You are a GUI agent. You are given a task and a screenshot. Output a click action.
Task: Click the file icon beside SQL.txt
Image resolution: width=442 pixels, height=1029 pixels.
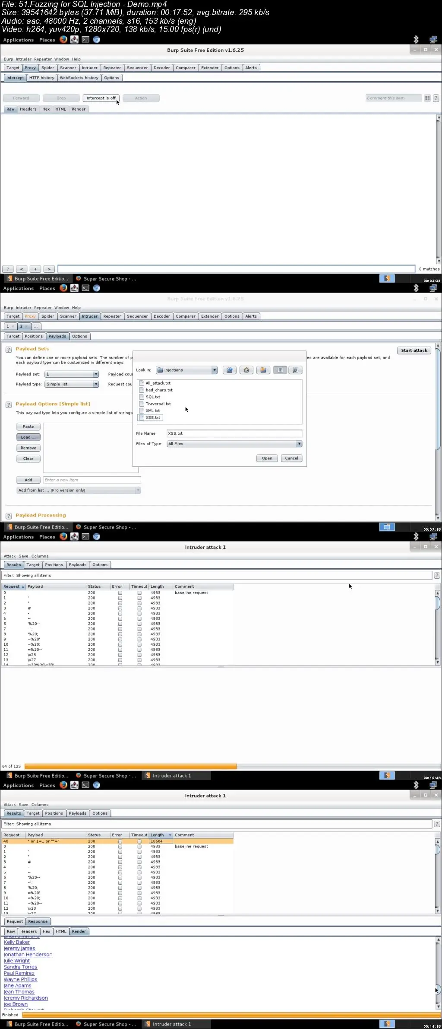[x=142, y=397]
